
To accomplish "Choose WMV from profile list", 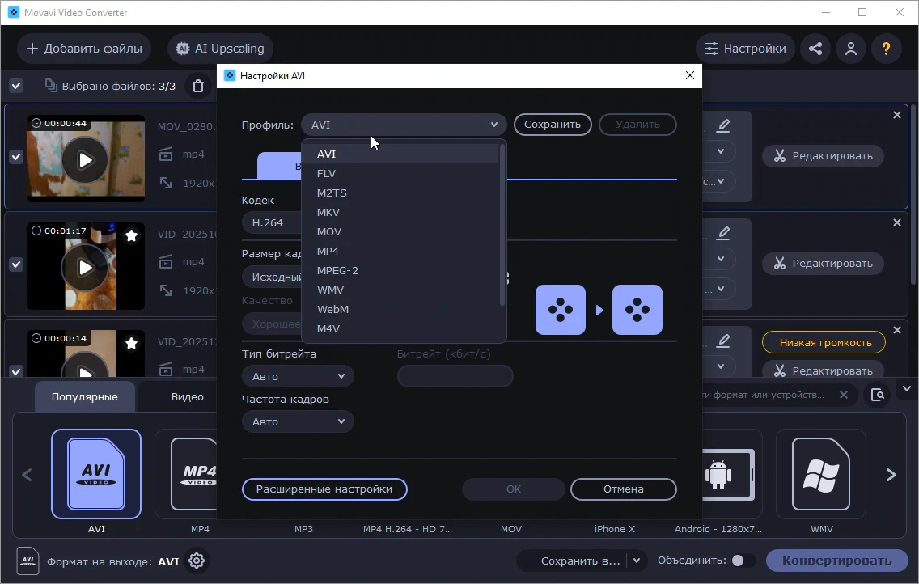I will [x=401, y=290].
